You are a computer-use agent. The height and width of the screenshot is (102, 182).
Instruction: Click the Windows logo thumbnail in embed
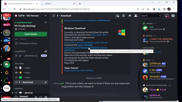pos(122,32)
